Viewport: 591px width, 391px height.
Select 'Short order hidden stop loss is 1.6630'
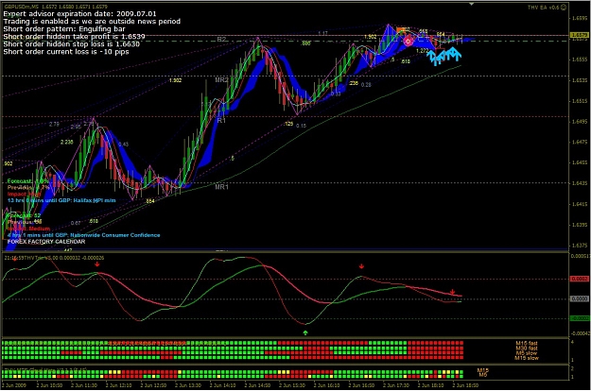(71, 44)
